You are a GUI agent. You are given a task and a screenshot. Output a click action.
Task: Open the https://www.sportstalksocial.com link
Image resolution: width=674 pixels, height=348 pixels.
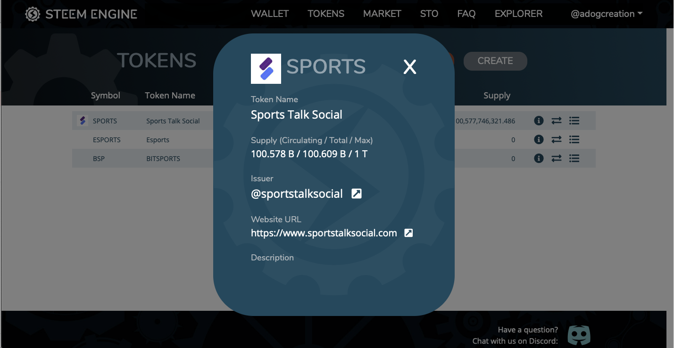click(x=324, y=233)
